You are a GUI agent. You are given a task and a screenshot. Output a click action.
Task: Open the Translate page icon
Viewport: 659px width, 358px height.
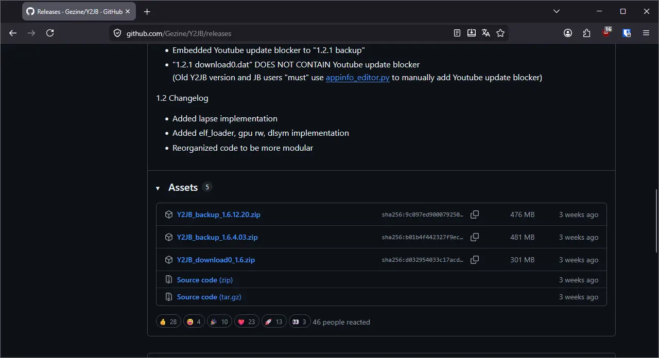(485, 33)
